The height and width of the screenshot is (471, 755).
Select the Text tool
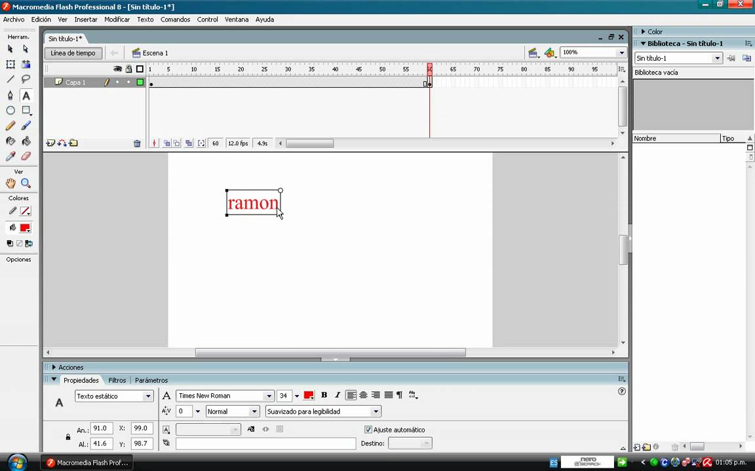pos(26,95)
